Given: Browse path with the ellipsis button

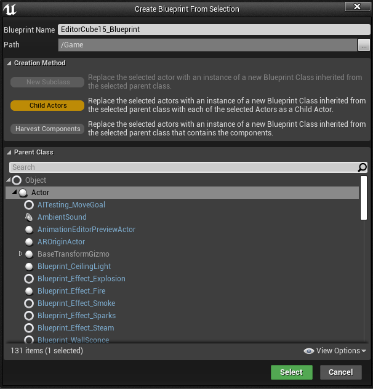Looking at the screenshot, I should tap(364, 45).
